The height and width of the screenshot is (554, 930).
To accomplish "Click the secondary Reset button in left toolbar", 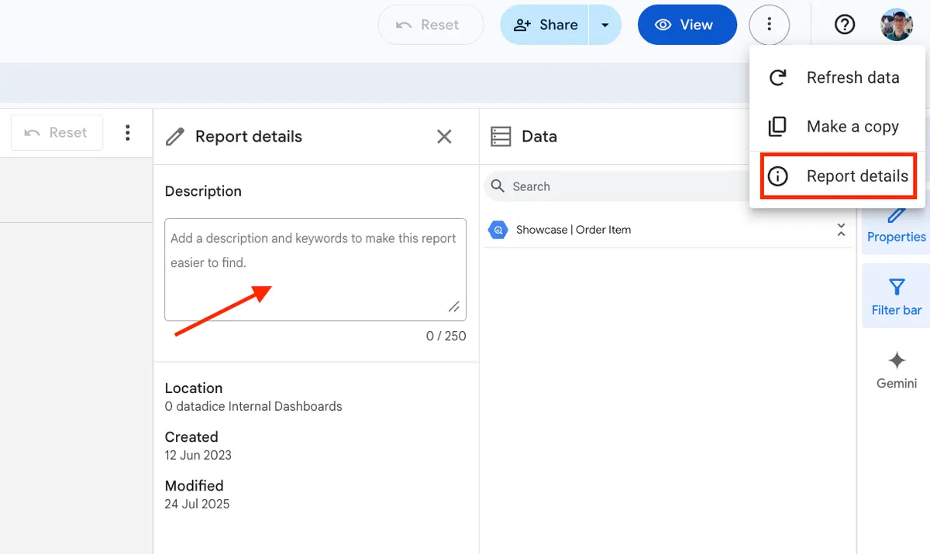I will point(57,132).
